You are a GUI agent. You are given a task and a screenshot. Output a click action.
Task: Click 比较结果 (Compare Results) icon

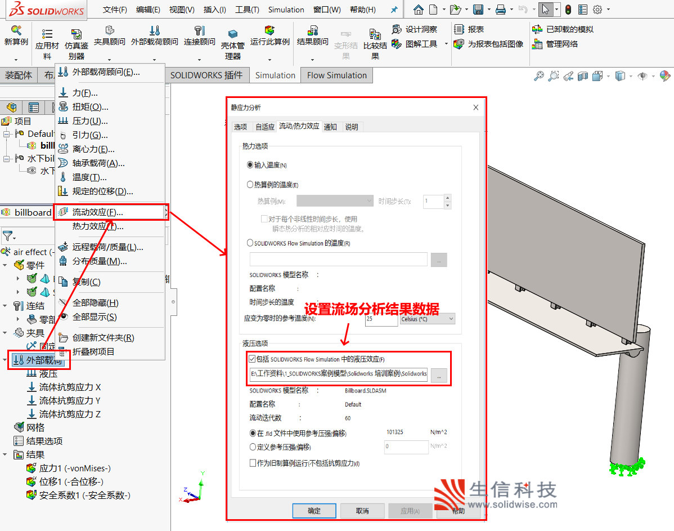coord(375,34)
